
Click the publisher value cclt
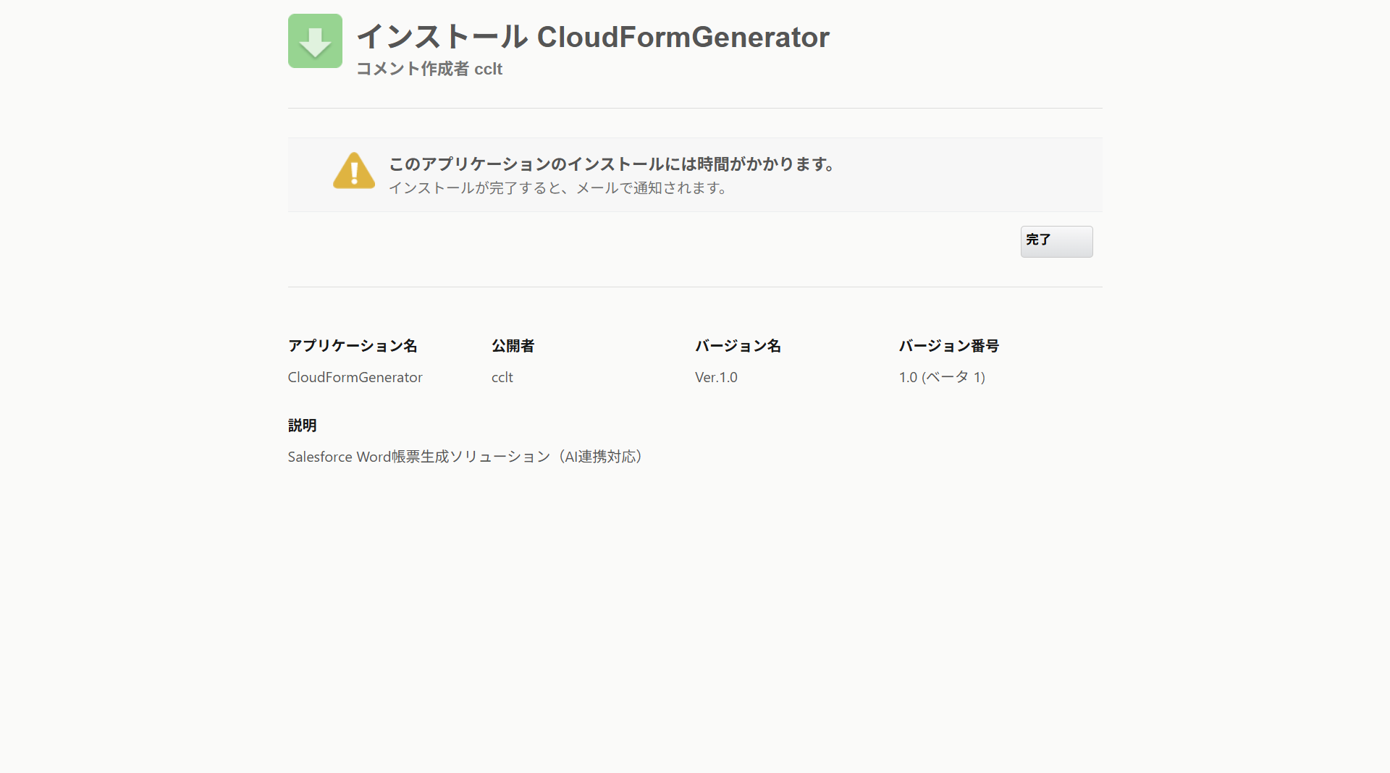502,377
